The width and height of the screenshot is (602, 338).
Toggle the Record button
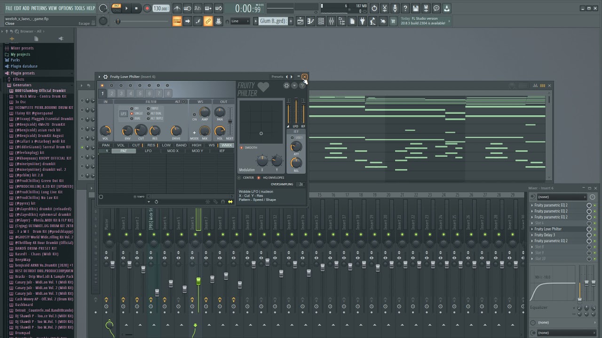coord(147,8)
